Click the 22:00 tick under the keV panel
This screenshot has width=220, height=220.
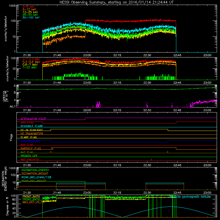pyautogui.click(x=87, y=55)
